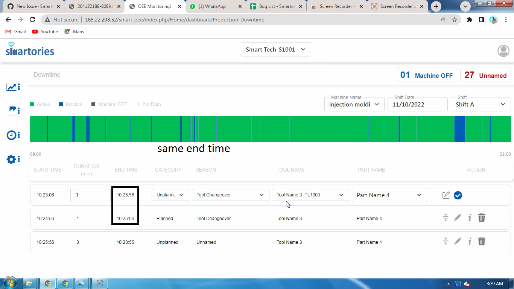Open the Smart Tech-S1001 site dropdown
This screenshot has width=514, height=289.
click(x=276, y=49)
